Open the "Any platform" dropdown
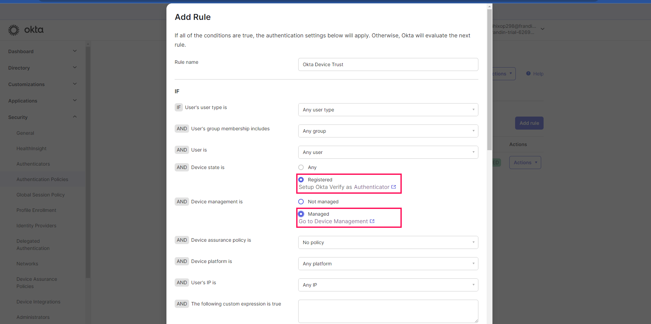 pos(388,263)
